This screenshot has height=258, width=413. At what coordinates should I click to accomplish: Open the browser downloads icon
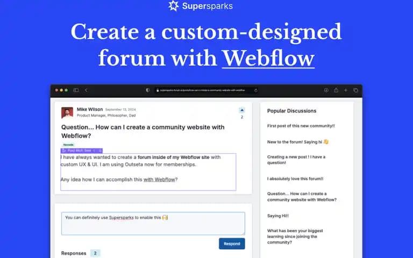(326, 90)
